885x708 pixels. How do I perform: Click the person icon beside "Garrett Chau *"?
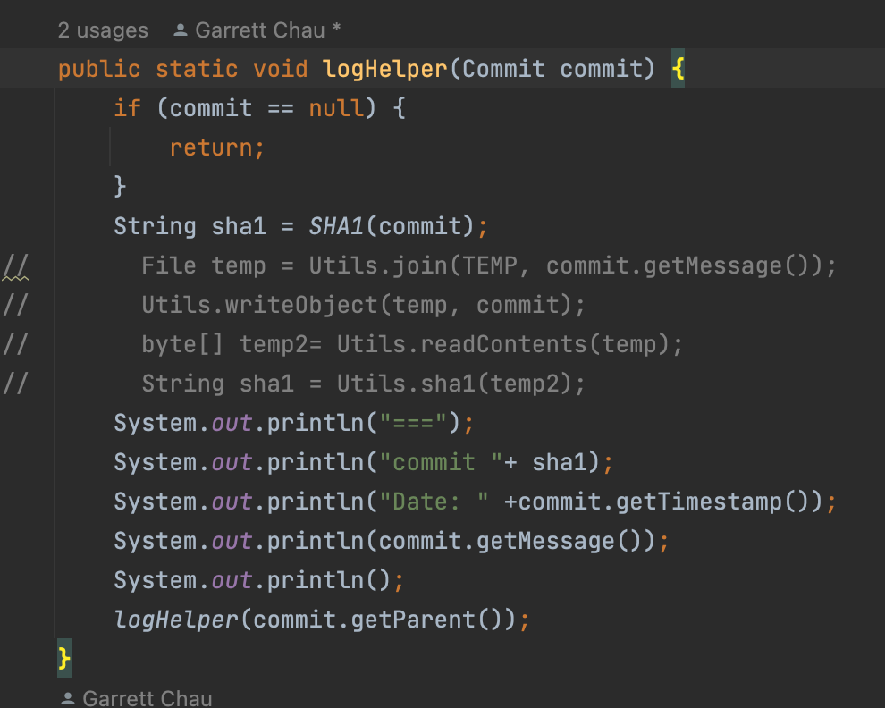pyautogui.click(x=181, y=30)
